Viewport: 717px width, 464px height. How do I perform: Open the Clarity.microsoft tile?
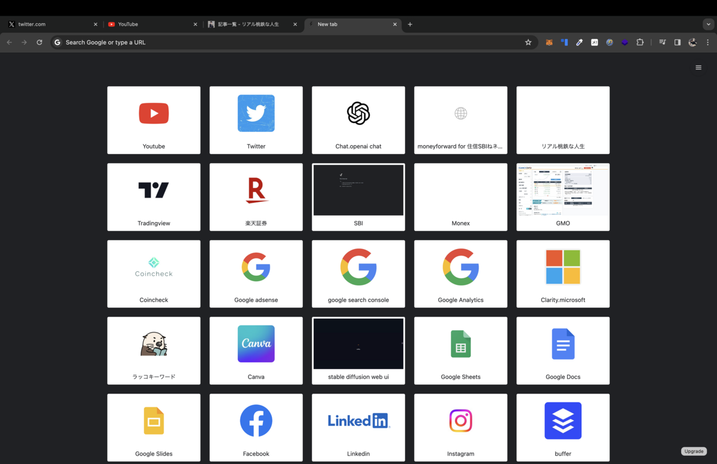(563, 274)
